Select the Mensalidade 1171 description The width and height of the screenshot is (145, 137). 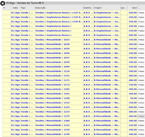pos(52,80)
